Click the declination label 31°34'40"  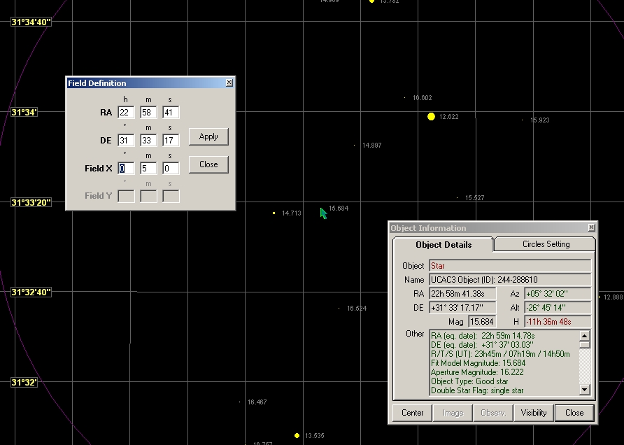coord(31,22)
